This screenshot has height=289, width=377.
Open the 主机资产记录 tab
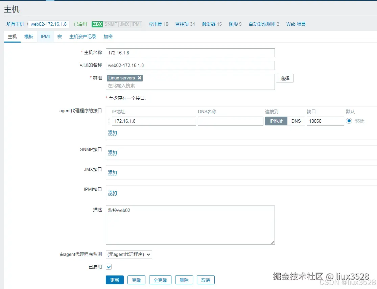pyautogui.click(x=83, y=37)
